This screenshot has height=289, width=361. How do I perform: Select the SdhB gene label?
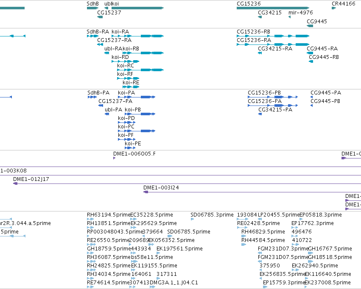point(93,4)
